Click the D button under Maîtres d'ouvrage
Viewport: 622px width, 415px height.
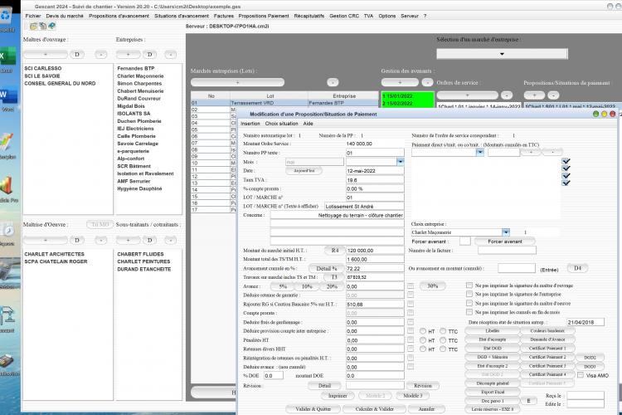tap(77, 55)
